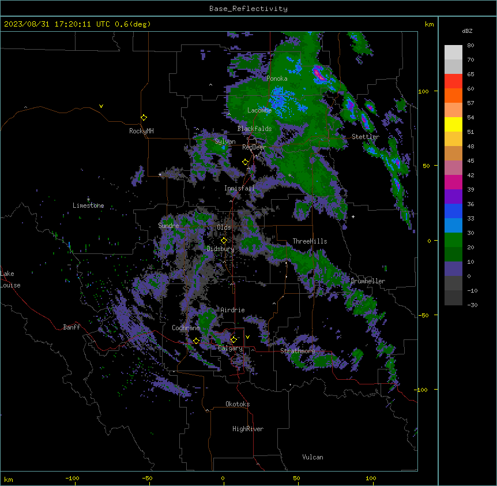
Task: Click the Didsbury label
Action: click(221, 249)
